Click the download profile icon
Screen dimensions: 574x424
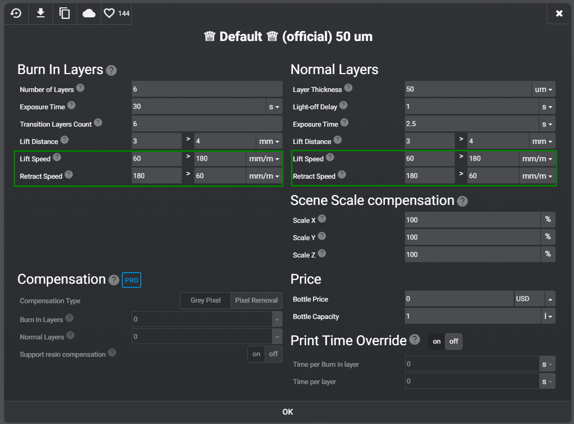(40, 13)
